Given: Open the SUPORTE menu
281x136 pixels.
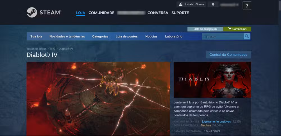Looking at the screenshot, I should coord(180,13).
